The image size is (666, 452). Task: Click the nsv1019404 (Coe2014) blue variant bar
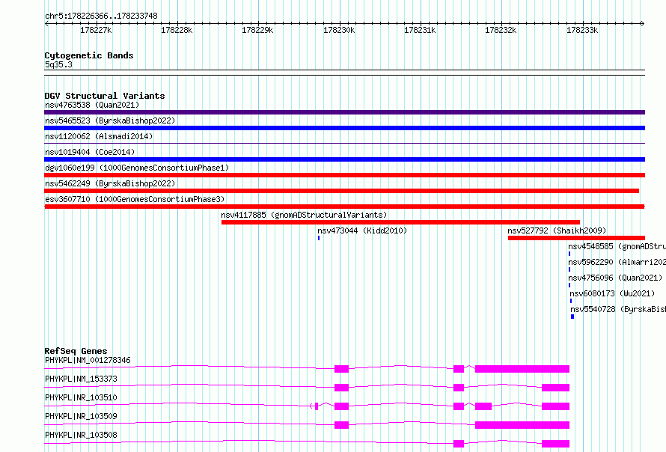pos(344,159)
